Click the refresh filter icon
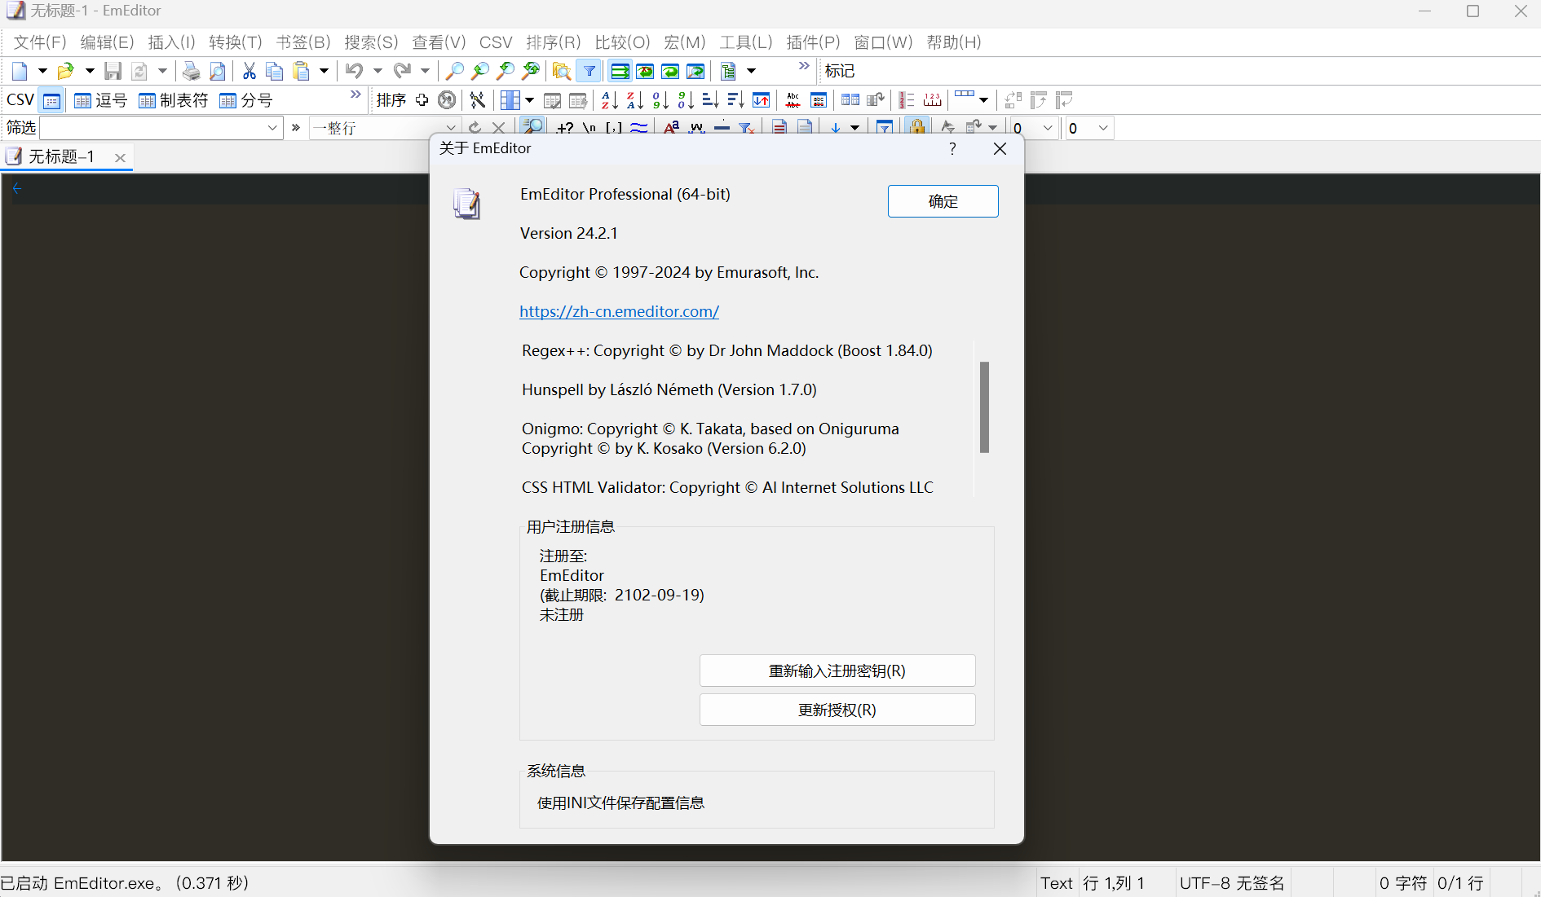The image size is (1541, 897). point(475,128)
